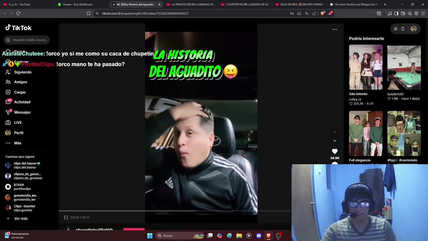Open Actividad notifications
The image size is (428, 241).
[x=18, y=102]
